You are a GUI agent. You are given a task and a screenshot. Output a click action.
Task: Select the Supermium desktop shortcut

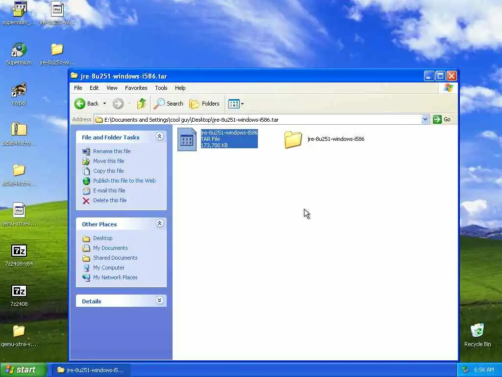[19, 54]
